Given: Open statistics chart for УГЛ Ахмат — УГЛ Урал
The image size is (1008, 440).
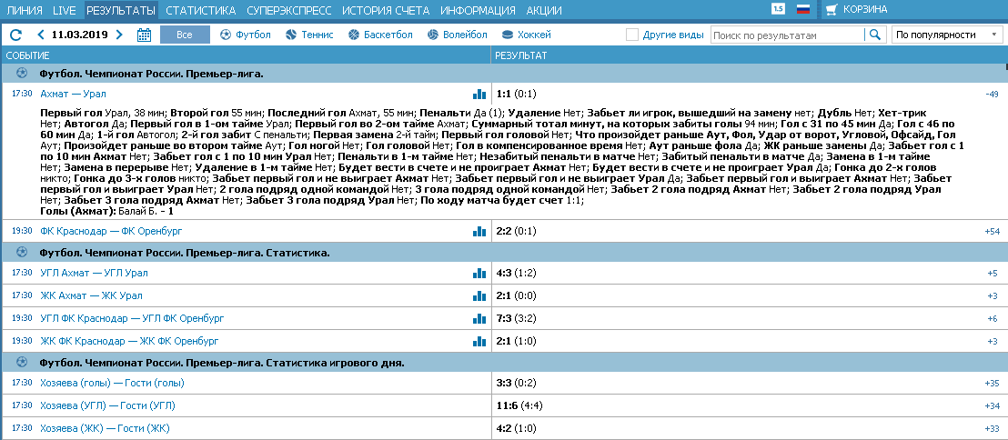Looking at the screenshot, I should click(479, 273).
